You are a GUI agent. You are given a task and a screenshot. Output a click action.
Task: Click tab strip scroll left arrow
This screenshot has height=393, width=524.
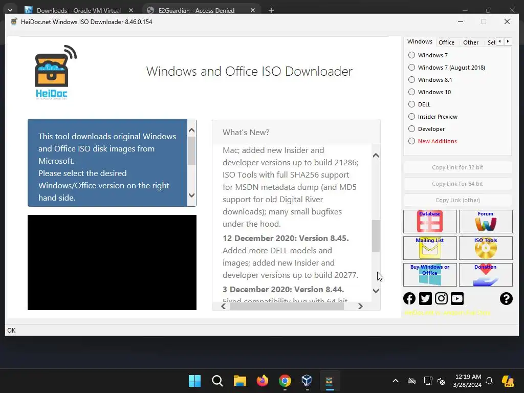(x=499, y=41)
